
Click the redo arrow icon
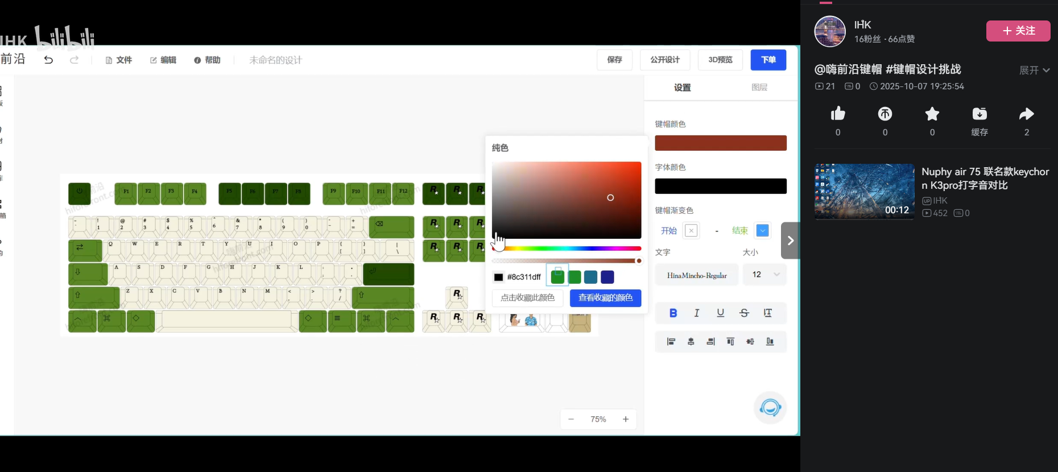click(74, 60)
